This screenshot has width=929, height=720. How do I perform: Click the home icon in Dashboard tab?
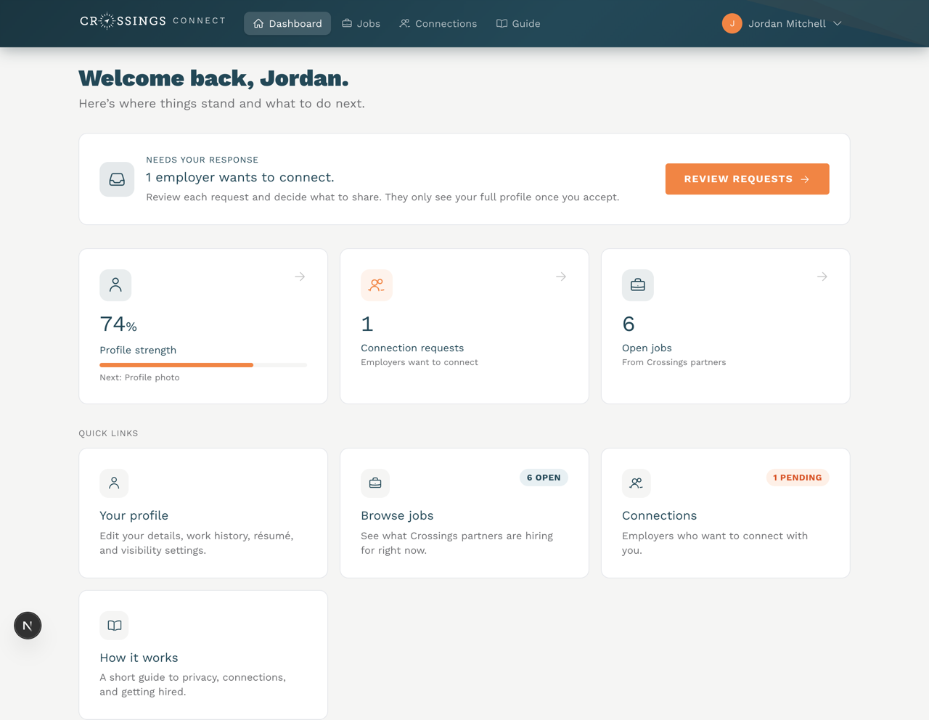tap(258, 23)
